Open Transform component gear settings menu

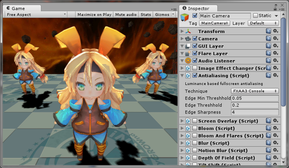[275, 31]
